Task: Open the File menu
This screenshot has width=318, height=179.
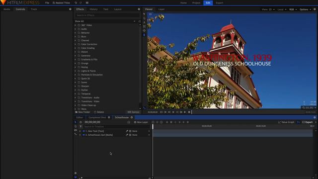Action: click(47, 3)
